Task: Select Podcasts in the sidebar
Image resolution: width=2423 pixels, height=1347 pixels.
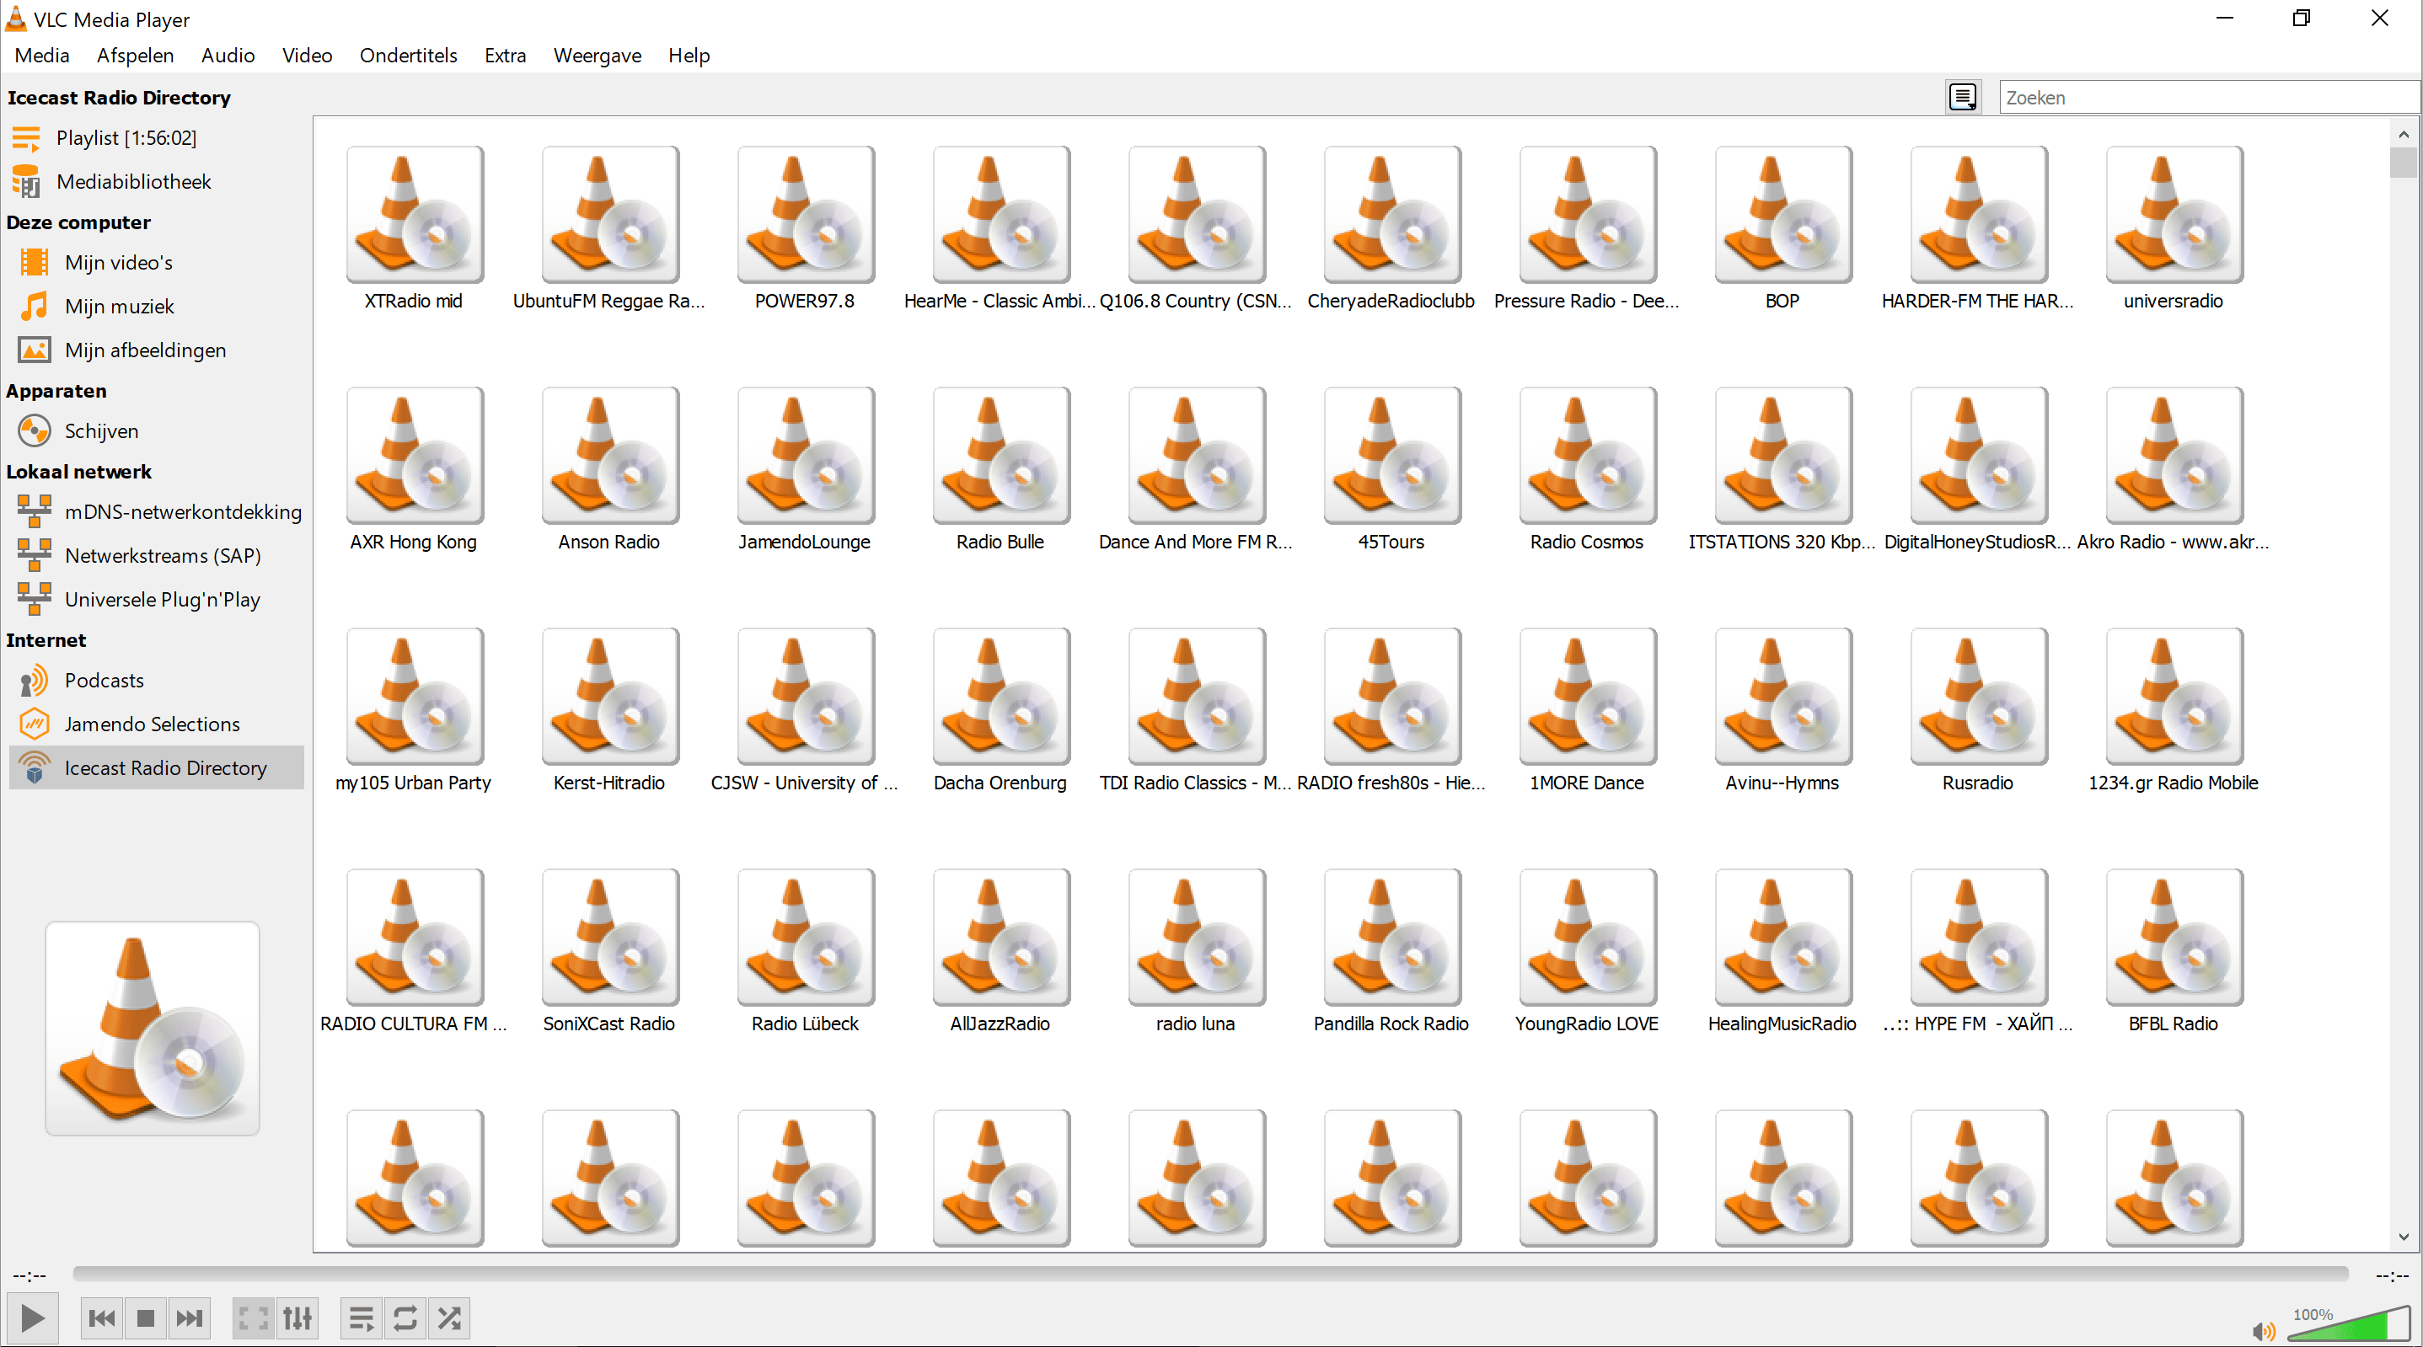Action: point(104,680)
